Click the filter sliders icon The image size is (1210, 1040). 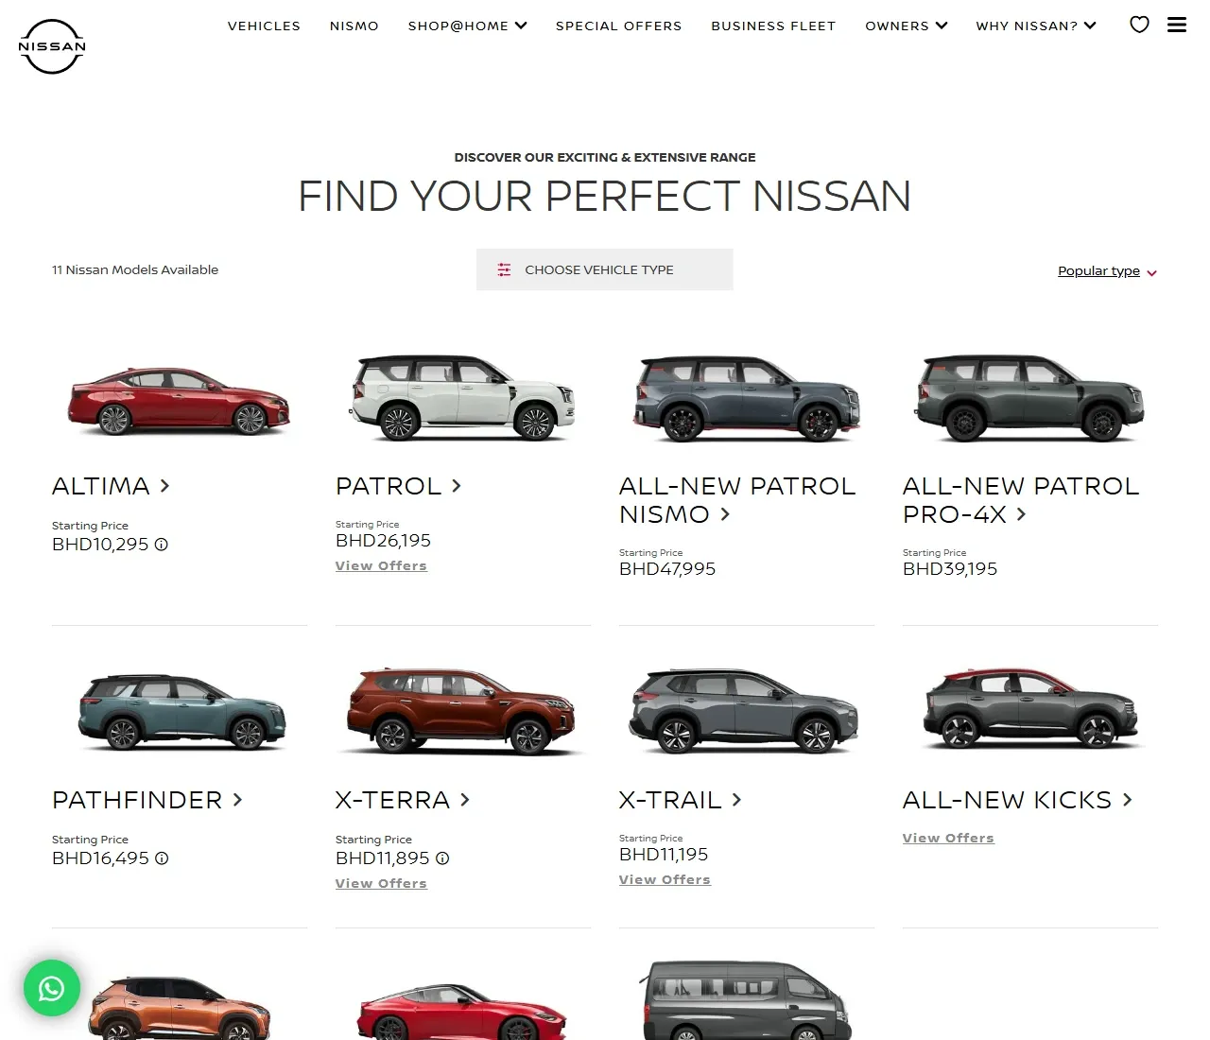point(504,269)
